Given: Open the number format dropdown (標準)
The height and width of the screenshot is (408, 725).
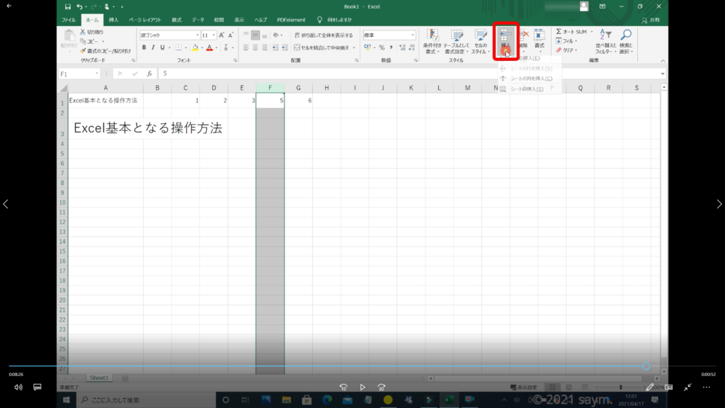Looking at the screenshot, I should pyautogui.click(x=410, y=35).
